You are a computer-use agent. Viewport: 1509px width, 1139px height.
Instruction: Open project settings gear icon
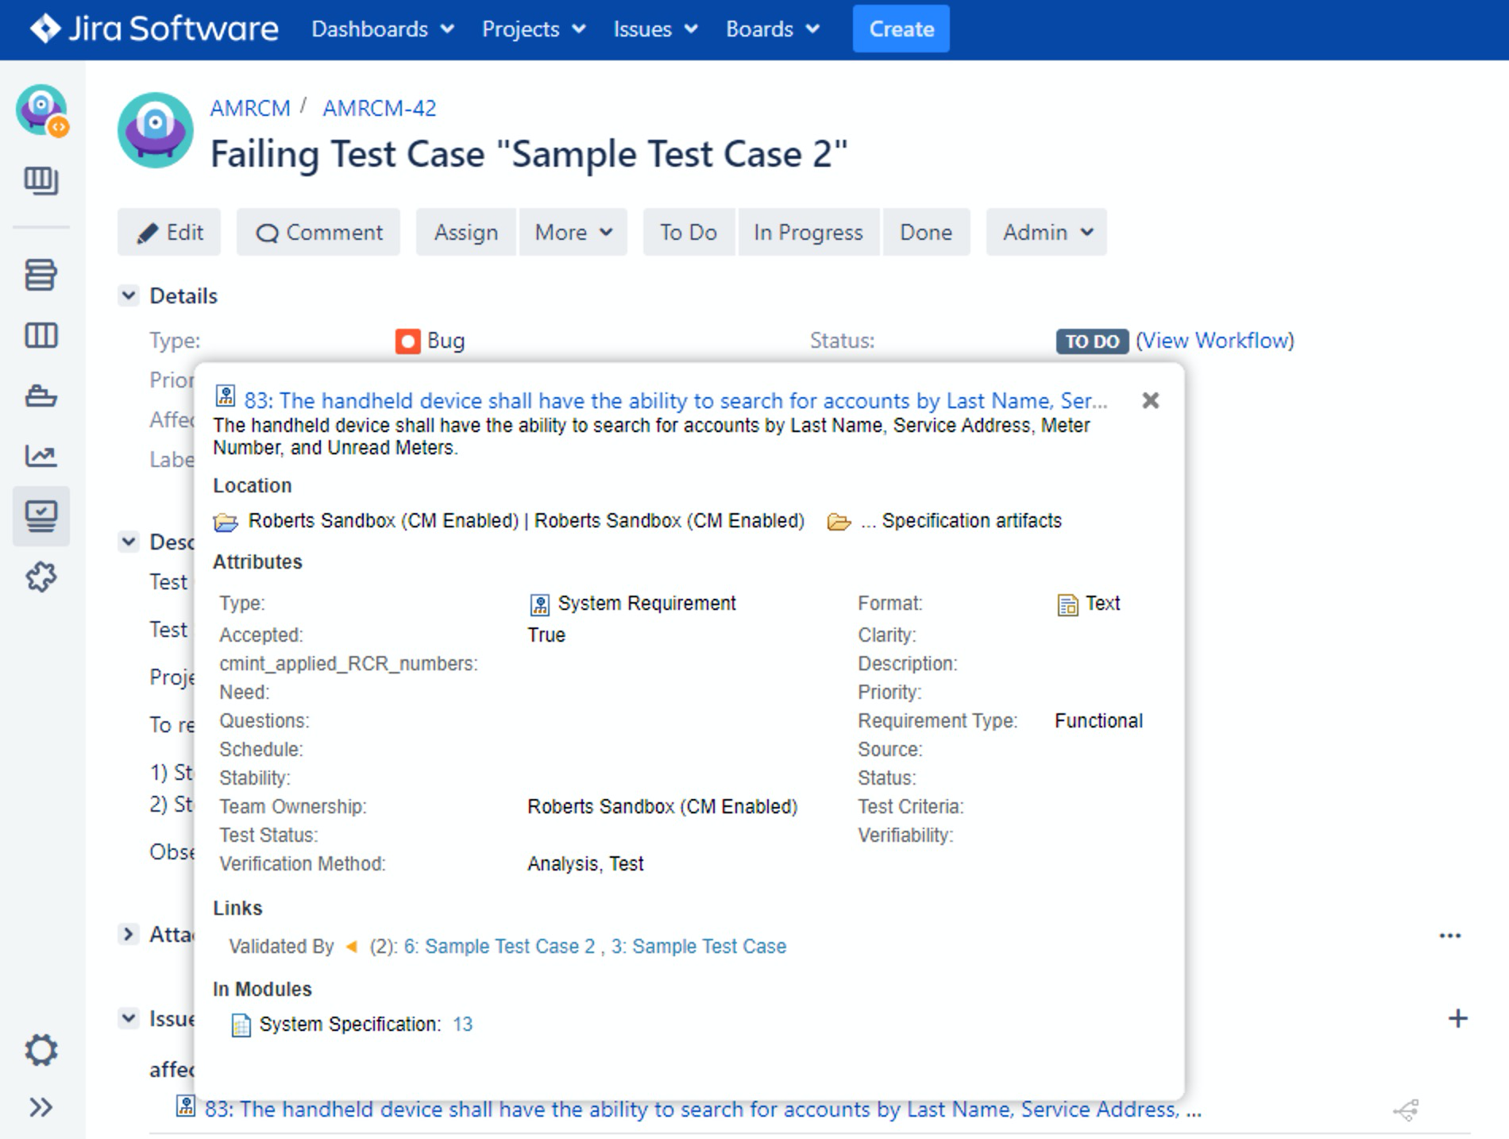[41, 1050]
